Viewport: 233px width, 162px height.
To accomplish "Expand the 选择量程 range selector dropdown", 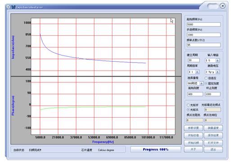I will 202,83.
